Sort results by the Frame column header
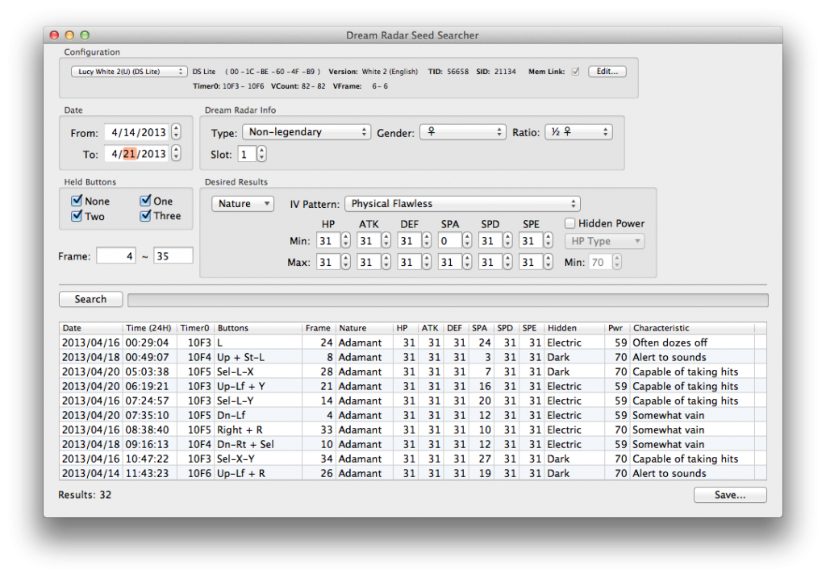This screenshot has height=577, width=826. 318,328
